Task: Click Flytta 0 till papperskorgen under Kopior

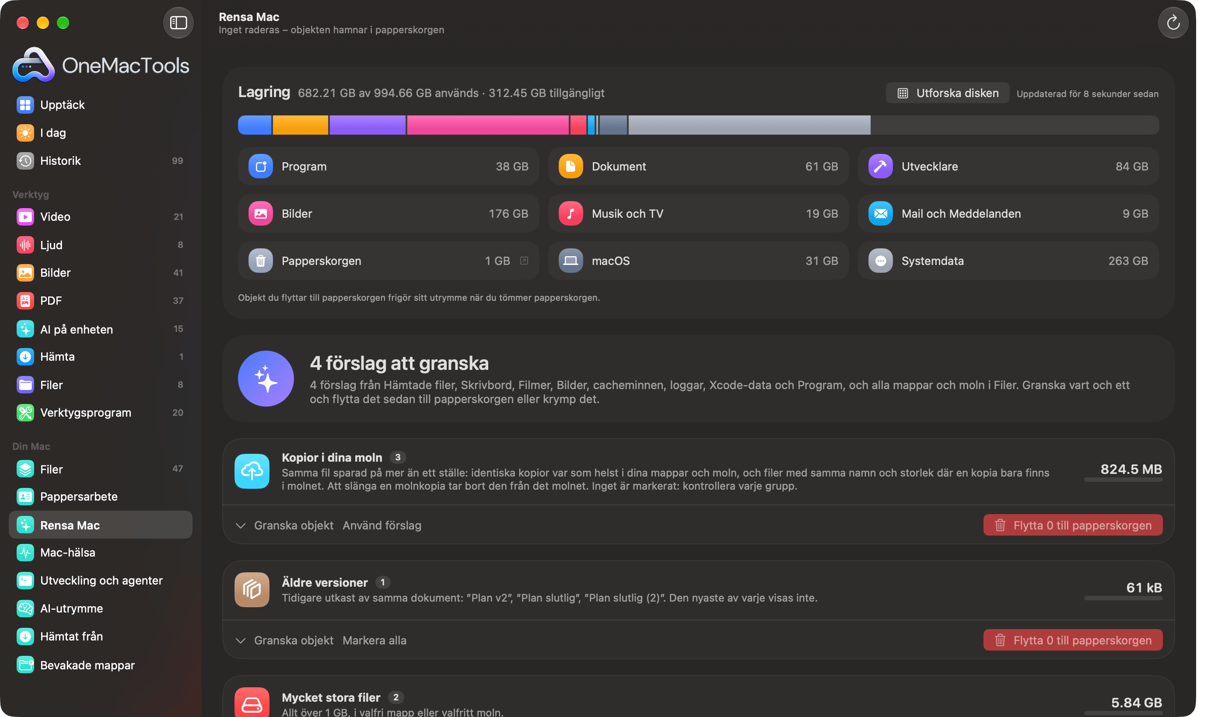Action: tap(1072, 525)
